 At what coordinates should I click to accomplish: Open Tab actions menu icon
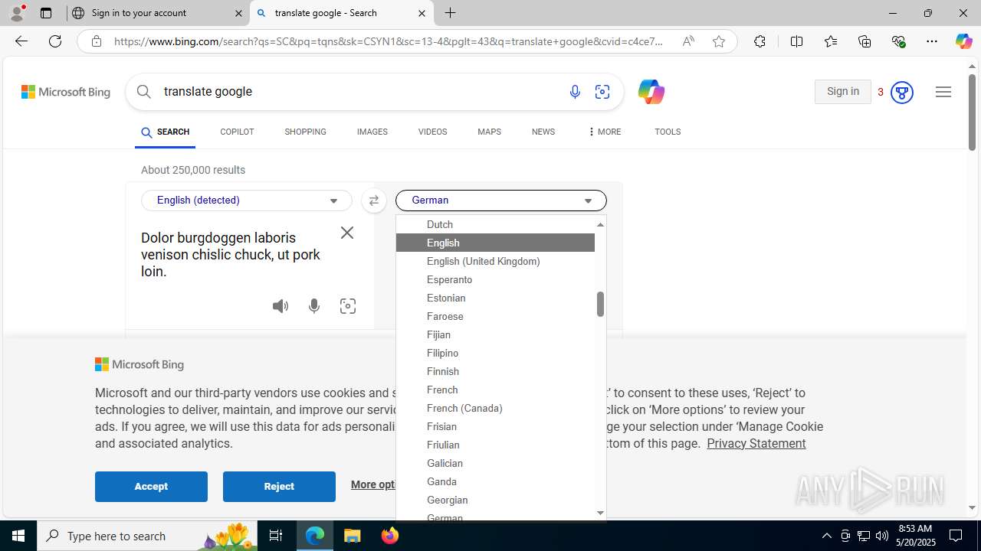(x=46, y=13)
